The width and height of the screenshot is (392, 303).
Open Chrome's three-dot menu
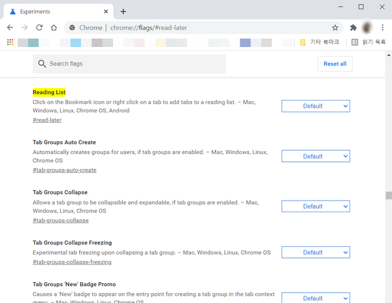(x=382, y=27)
